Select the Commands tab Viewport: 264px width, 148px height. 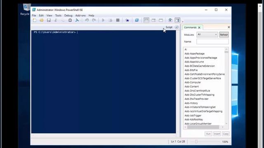(190, 28)
